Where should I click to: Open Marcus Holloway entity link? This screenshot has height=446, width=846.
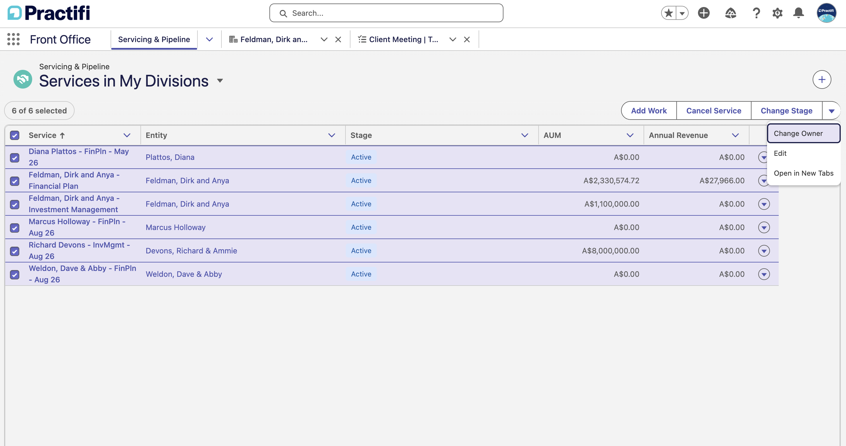pos(176,227)
